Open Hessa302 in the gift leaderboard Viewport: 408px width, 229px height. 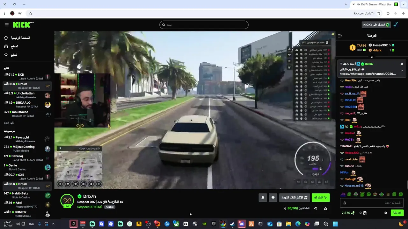(x=380, y=45)
